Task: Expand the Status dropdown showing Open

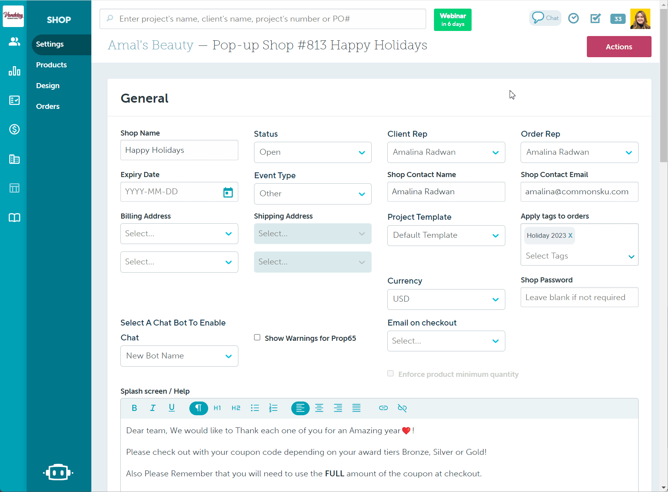Action: [x=312, y=152]
